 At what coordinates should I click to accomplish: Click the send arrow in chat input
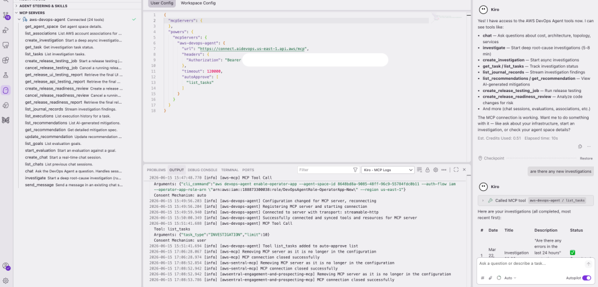coord(589,264)
